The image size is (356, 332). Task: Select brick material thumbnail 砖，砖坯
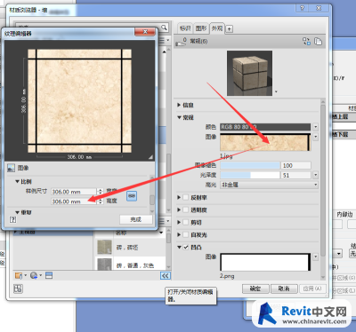tap(104, 247)
